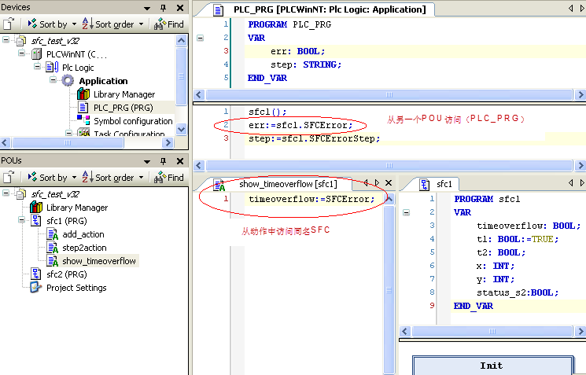
Task: Select PLC_PRG (PRG) in Devices tree
Action: point(123,108)
